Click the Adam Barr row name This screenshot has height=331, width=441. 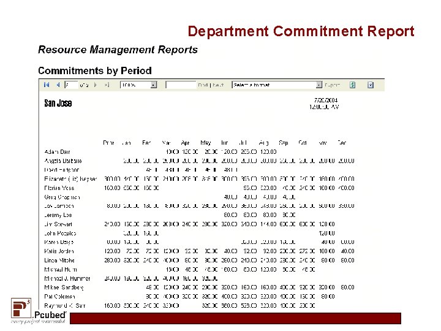pos(57,152)
